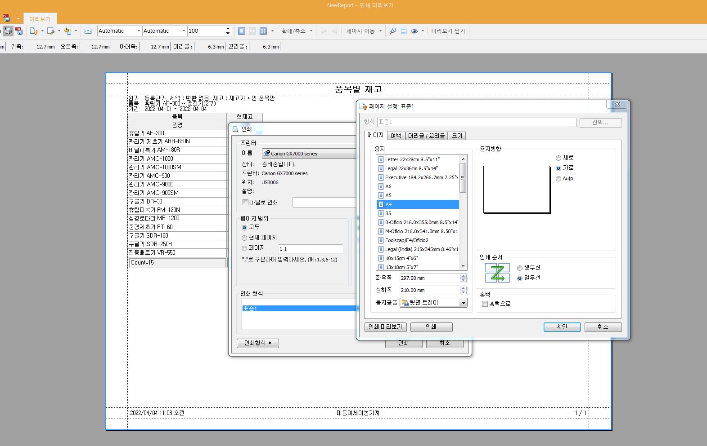
Task: Switch to the 여백 tab
Action: click(396, 136)
